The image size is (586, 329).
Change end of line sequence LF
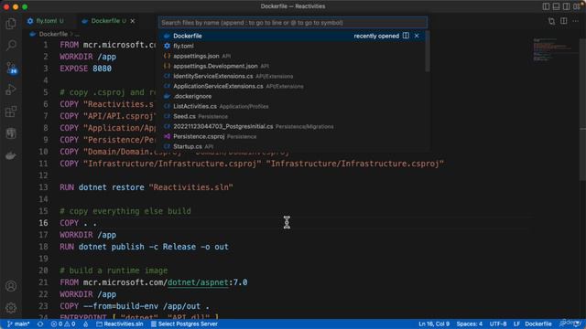(x=516, y=324)
